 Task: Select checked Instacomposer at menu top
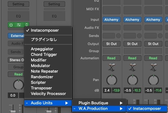click(48, 30)
